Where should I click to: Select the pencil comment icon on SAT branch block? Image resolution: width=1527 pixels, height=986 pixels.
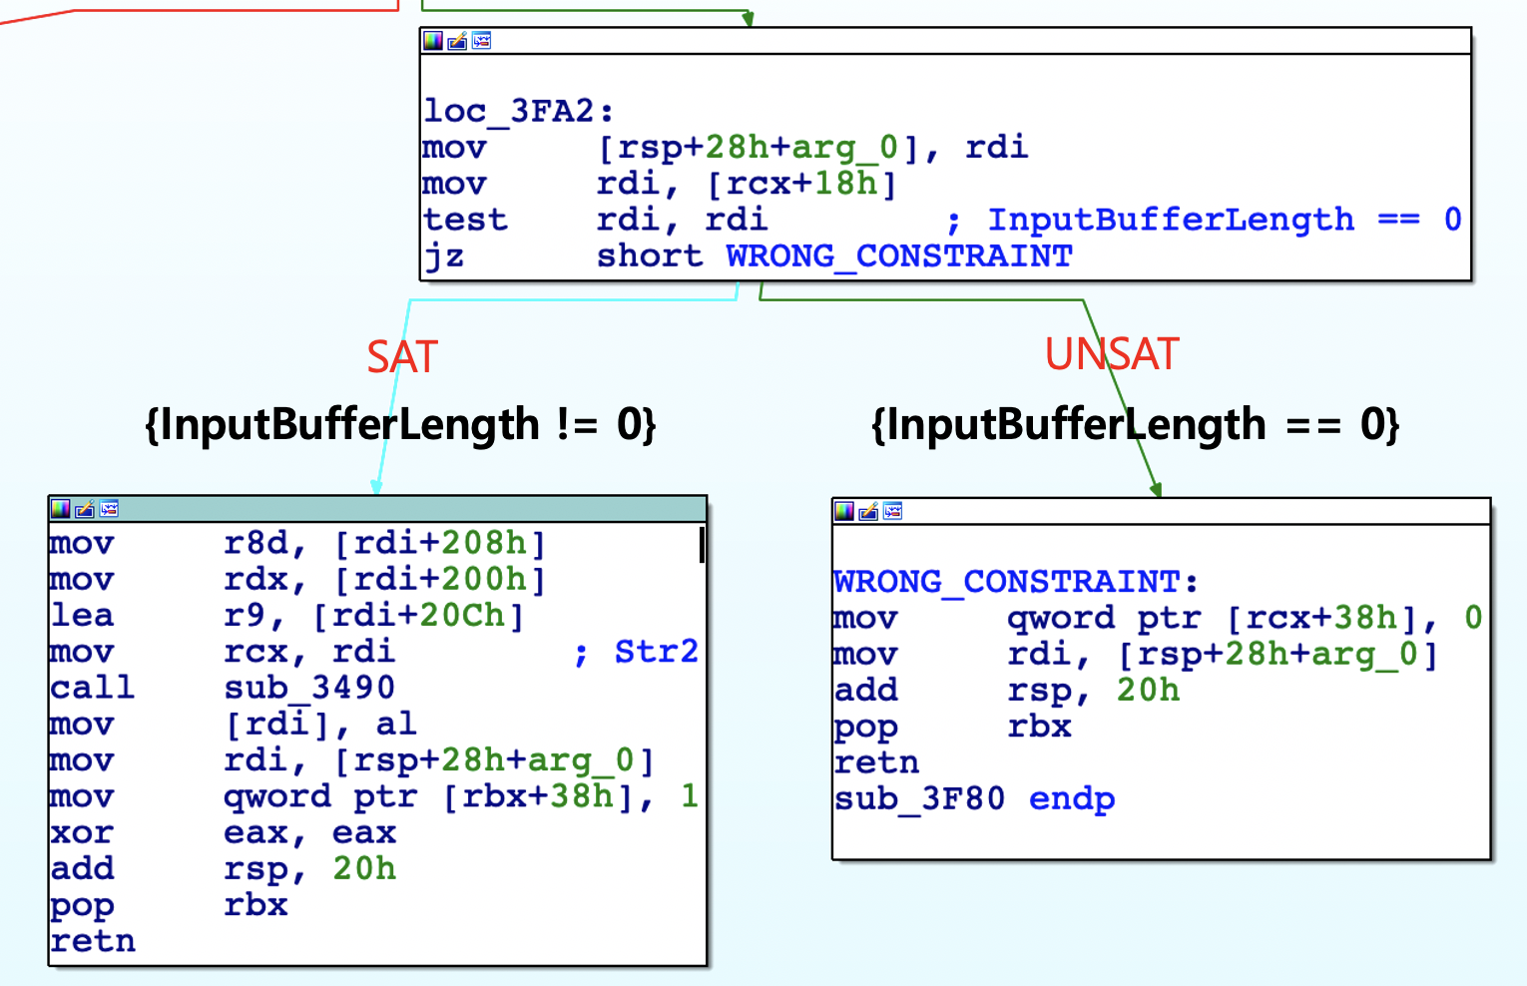pos(85,508)
